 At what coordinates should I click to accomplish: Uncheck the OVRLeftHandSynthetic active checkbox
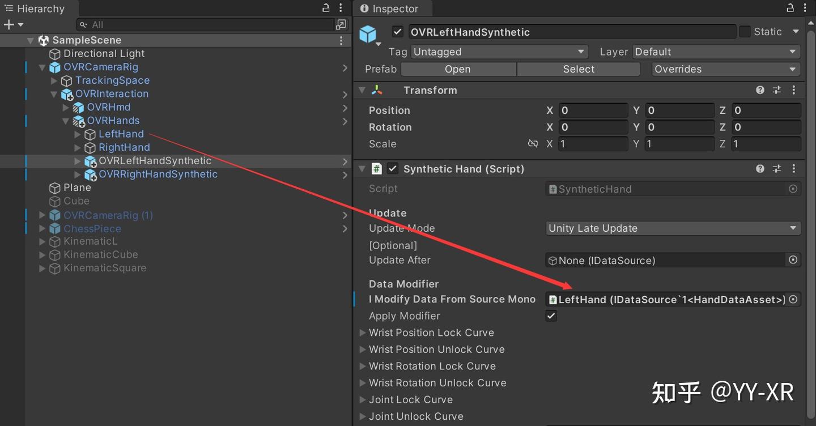click(398, 32)
